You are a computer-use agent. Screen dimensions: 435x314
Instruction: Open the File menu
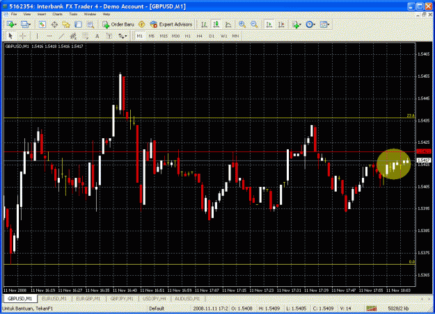(14, 14)
